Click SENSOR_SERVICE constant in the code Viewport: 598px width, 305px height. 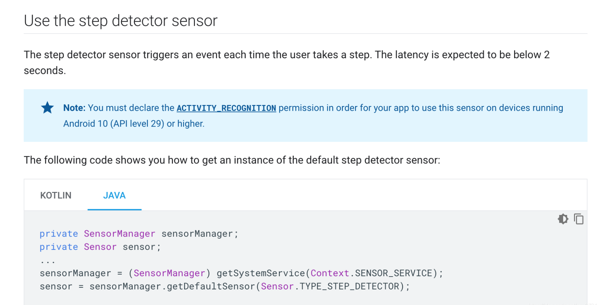point(394,273)
